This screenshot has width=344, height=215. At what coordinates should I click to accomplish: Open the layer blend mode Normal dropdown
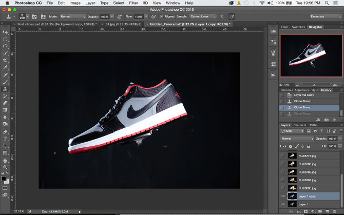coord(297,139)
